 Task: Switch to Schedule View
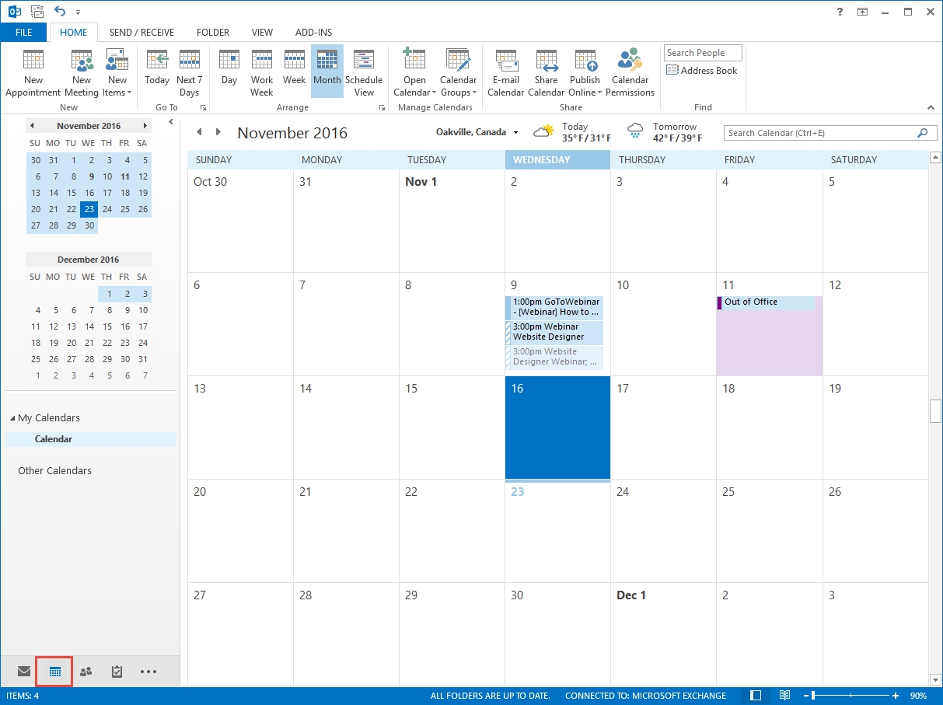tap(364, 72)
